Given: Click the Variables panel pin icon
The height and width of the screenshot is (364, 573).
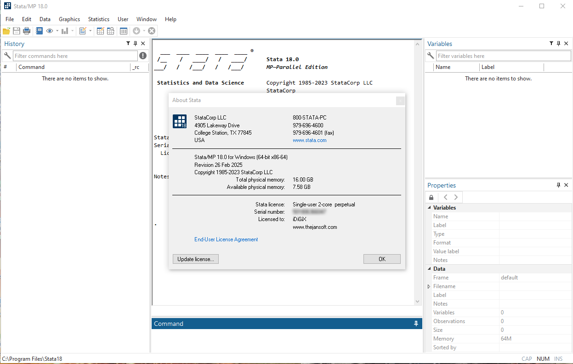Looking at the screenshot, I should click(x=559, y=44).
